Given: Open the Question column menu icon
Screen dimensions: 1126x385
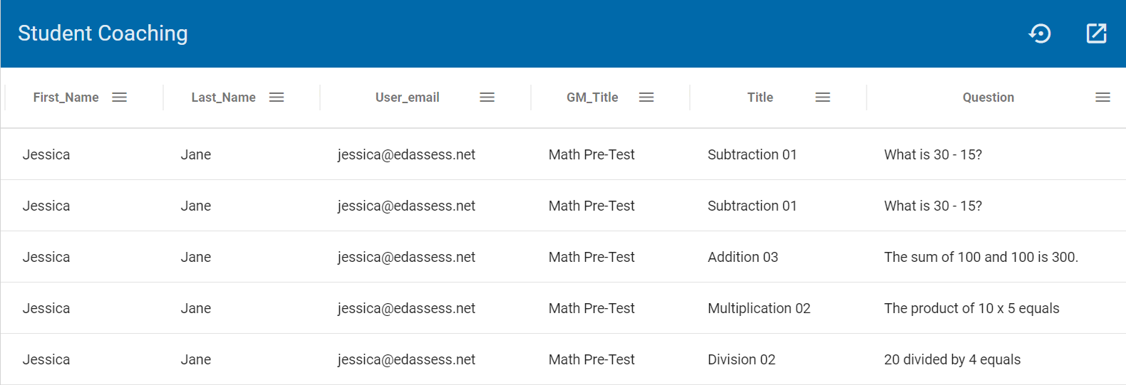Looking at the screenshot, I should coord(1102,97).
